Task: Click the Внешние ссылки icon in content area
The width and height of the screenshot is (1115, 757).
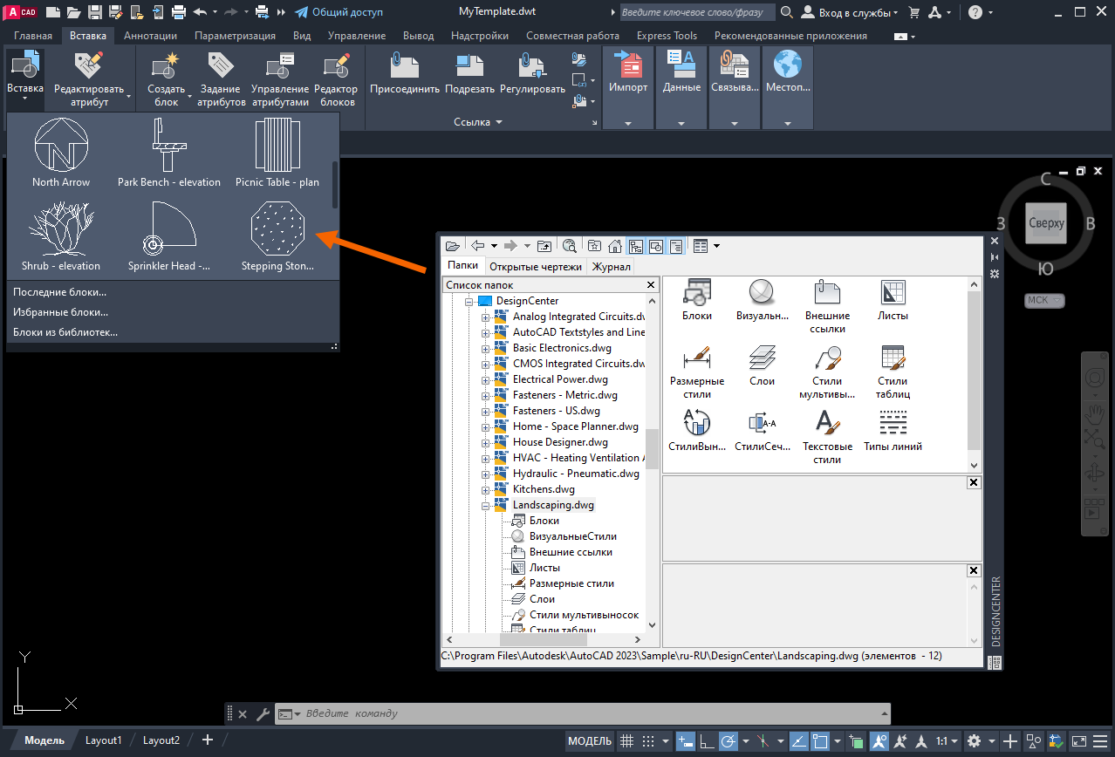Action: coord(827,307)
